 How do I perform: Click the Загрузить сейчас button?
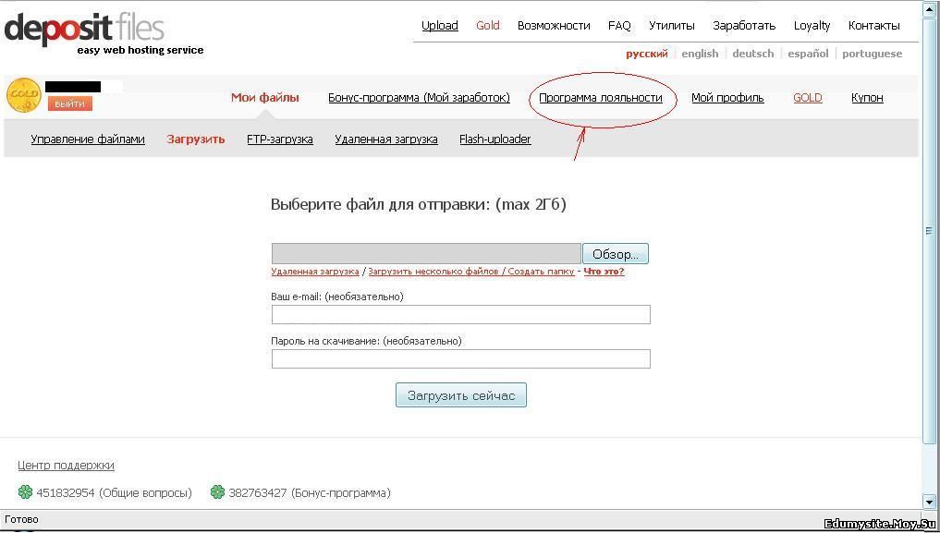click(461, 395)
